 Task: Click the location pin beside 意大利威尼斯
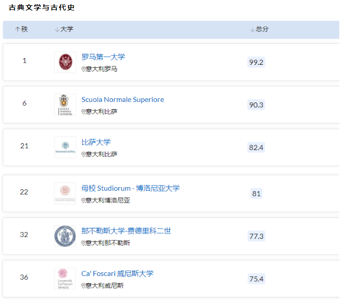pyautogui.click(x=83, y=286)
